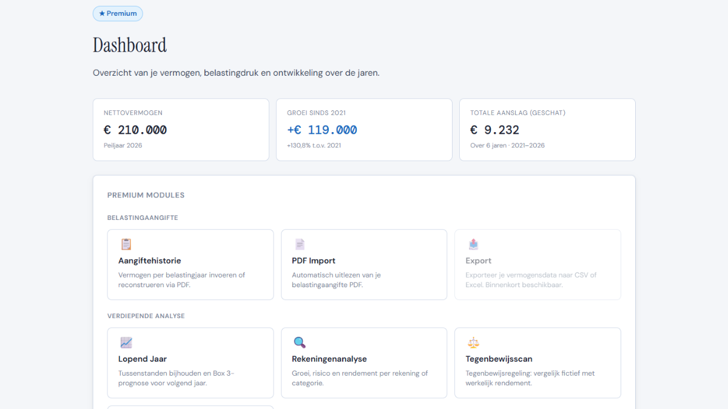Click the Premium badge
The image size is (728, 409).
tap(118, 13)
